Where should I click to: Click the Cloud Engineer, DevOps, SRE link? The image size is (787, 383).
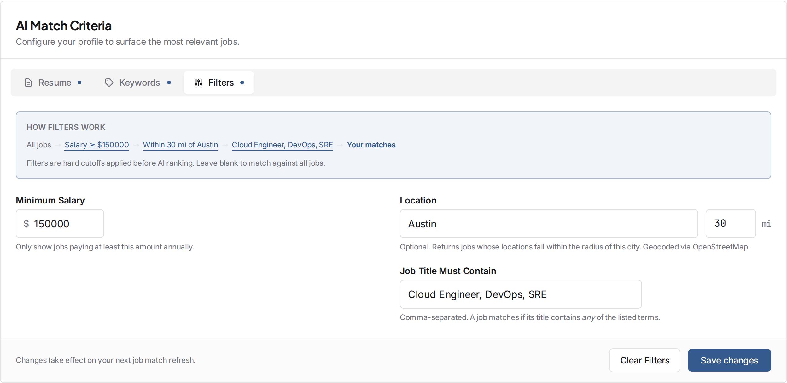(282, 145)
